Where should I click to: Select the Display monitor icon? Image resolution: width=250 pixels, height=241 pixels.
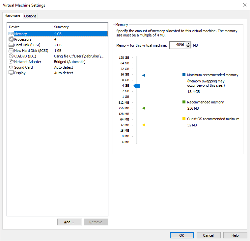11,73
